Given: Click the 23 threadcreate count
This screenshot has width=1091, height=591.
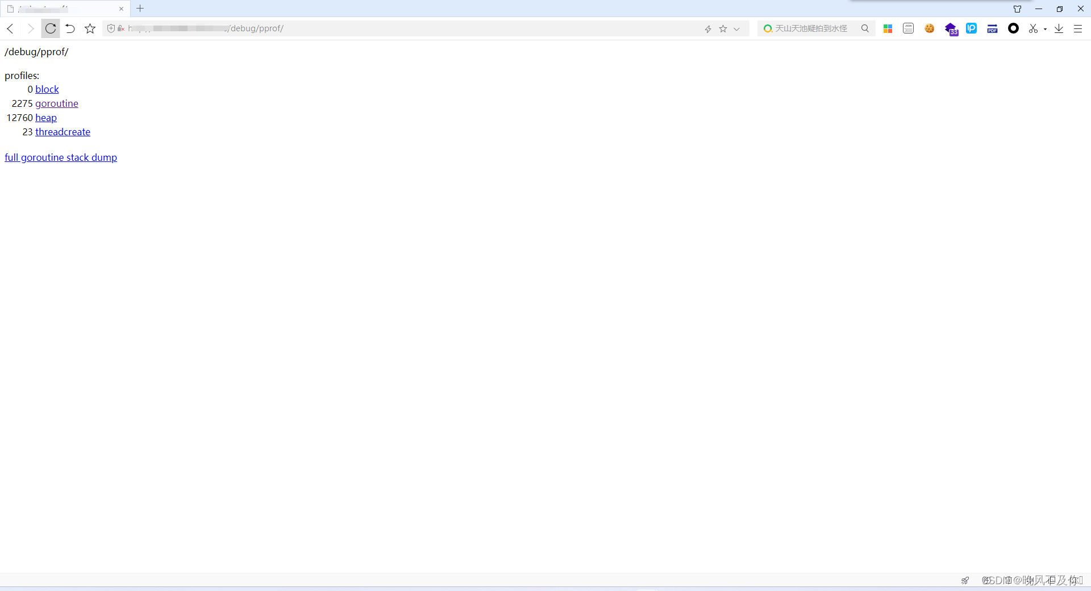Looking at the screenshot, I should pyautogui.click(x=28, y=132).
